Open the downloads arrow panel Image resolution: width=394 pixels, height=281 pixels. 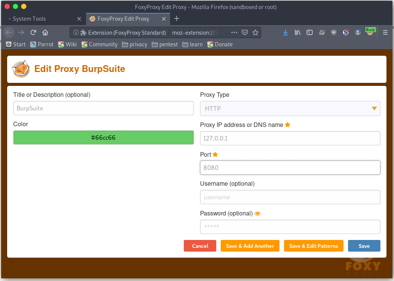[286, 32]
